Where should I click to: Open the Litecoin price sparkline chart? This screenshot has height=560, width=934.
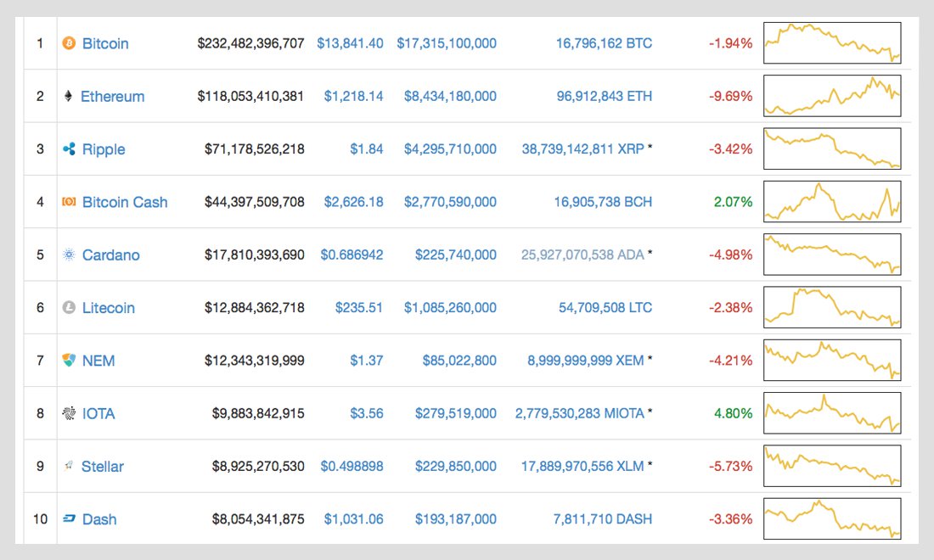(832, 308)
